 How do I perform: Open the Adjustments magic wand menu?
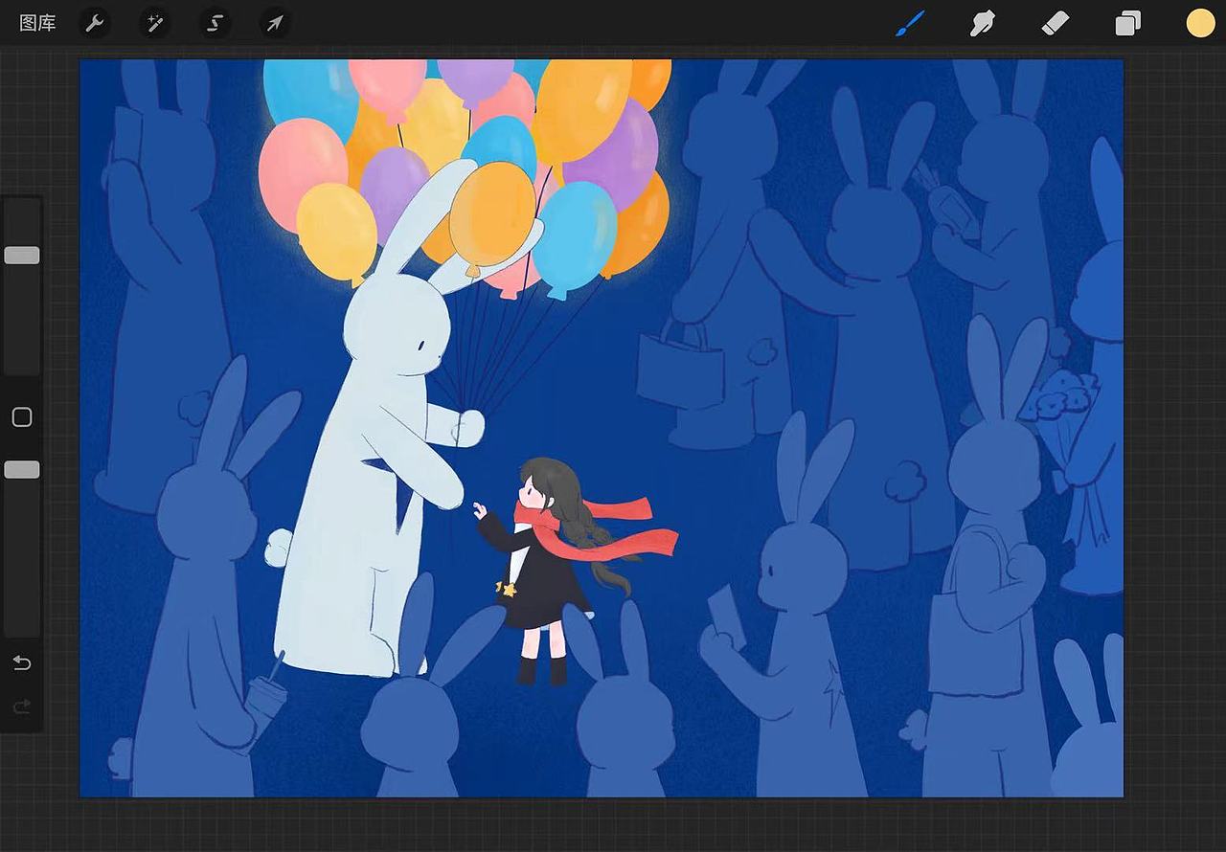pos(154,23)
